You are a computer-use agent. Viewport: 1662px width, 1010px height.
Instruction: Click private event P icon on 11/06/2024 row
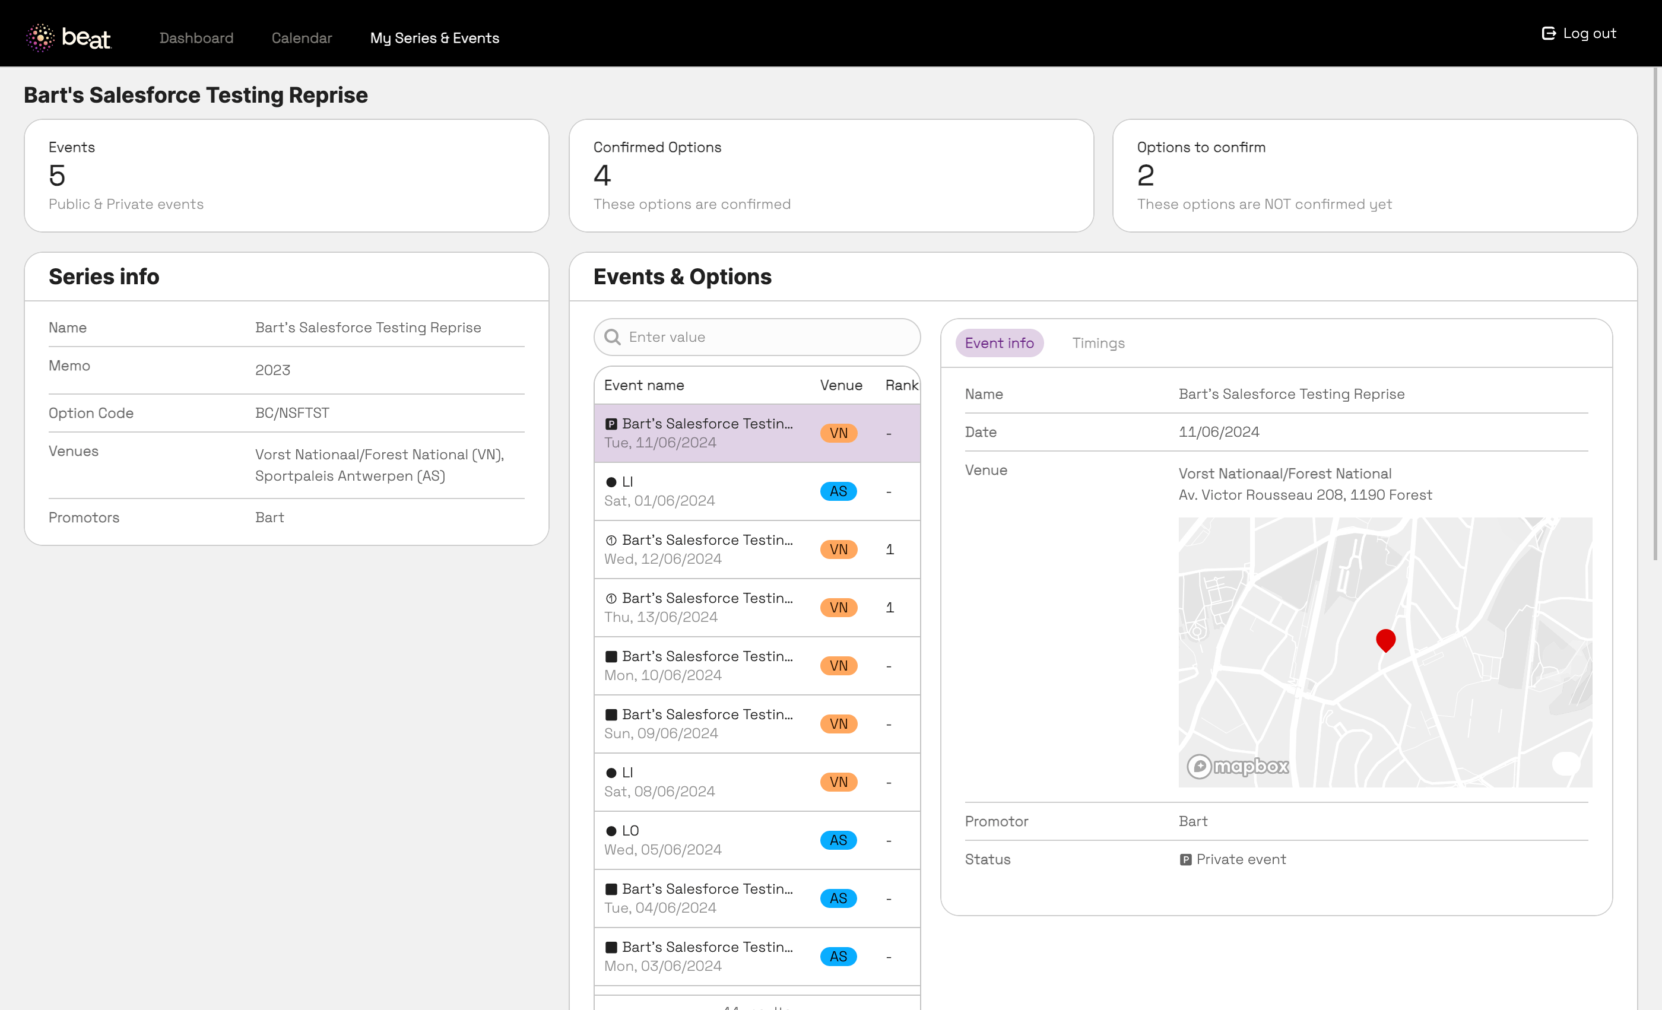(611, 424)
